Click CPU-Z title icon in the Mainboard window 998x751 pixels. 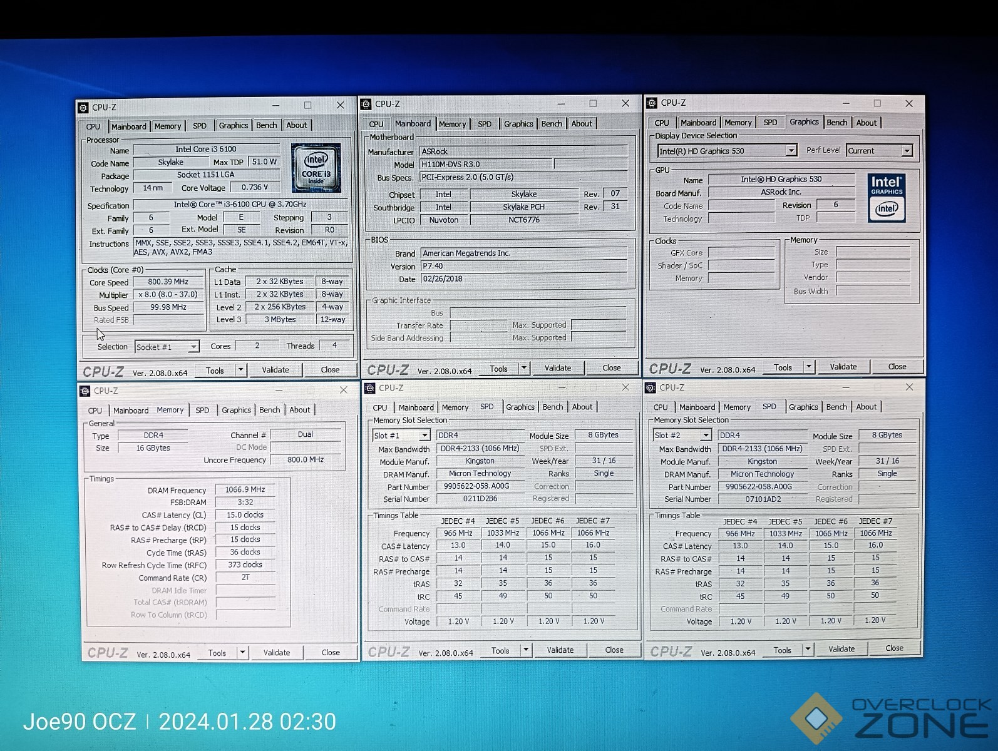click(367, 104)
